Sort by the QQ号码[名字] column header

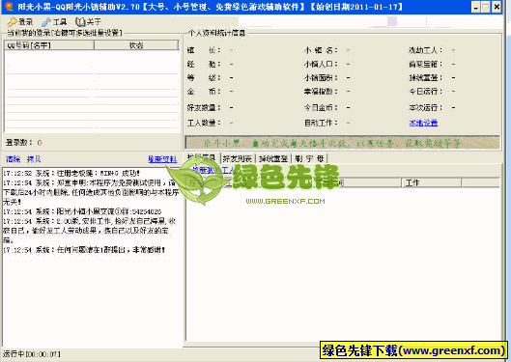click(x=49, y=45)
